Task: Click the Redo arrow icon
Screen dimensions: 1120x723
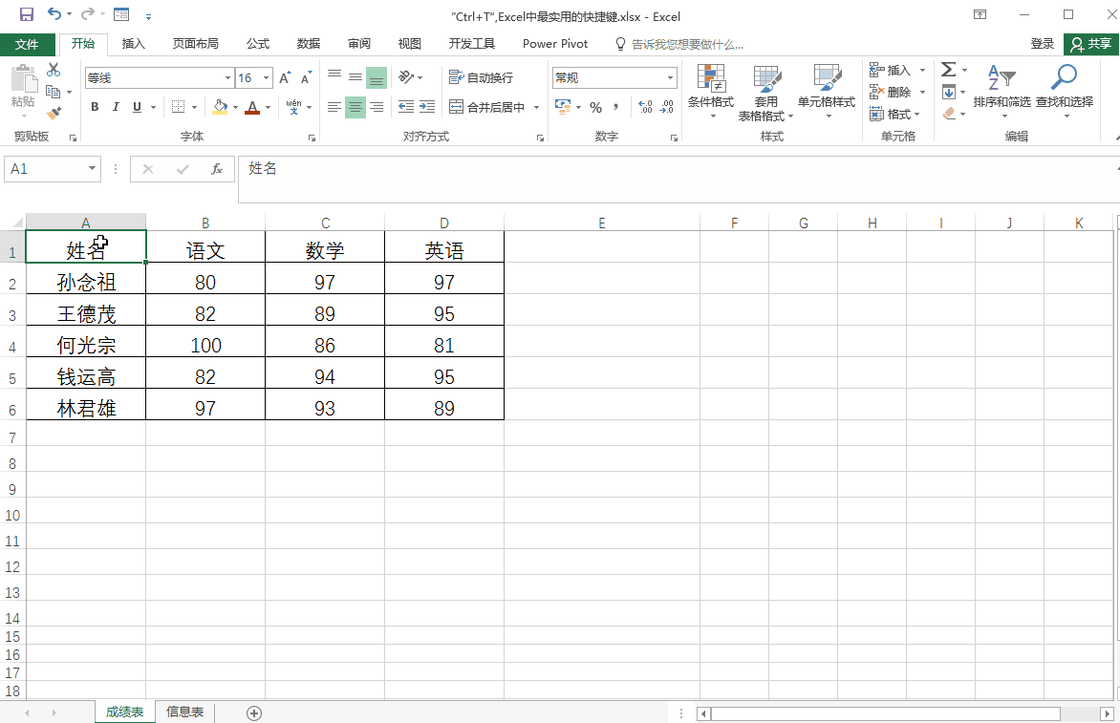Action: (x=88, y=13)
